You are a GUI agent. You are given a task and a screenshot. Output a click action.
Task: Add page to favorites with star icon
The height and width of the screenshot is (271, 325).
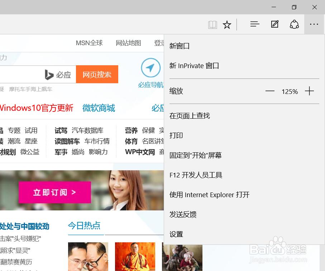[227, 25]
